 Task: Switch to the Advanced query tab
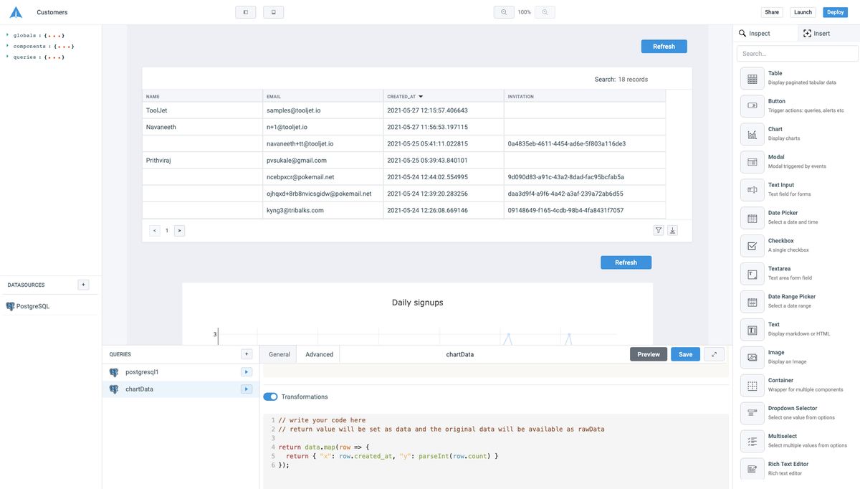(x=319, y=354)
